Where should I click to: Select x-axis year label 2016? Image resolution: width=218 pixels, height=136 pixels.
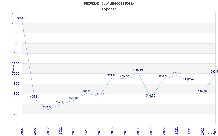[x=112, y=131]
